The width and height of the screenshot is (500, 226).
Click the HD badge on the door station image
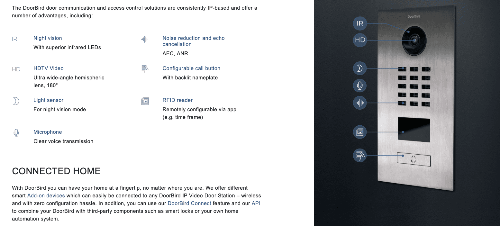tap(360, 40)
